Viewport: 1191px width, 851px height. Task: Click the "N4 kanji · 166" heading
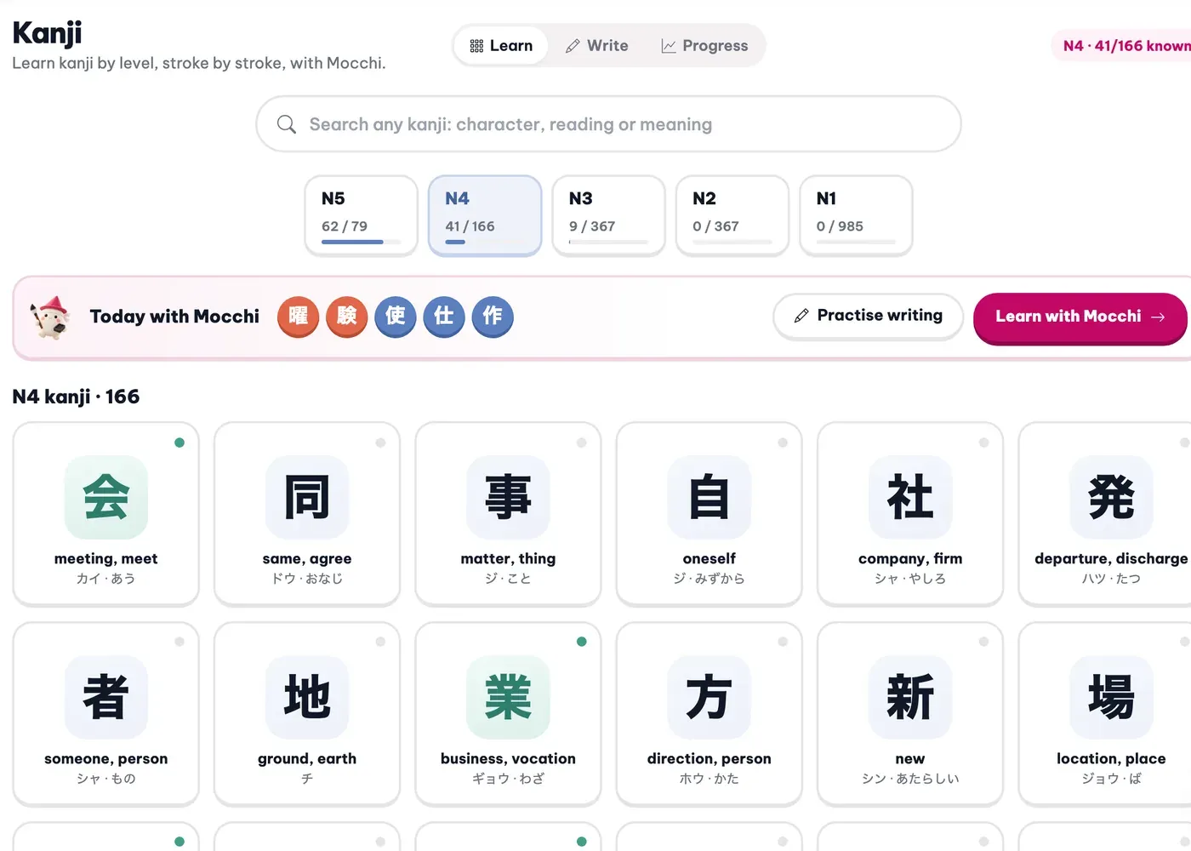(x=76, y=397)
